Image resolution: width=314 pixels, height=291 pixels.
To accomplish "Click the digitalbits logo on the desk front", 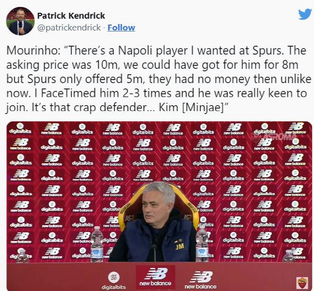I will (x=114, y=280).
